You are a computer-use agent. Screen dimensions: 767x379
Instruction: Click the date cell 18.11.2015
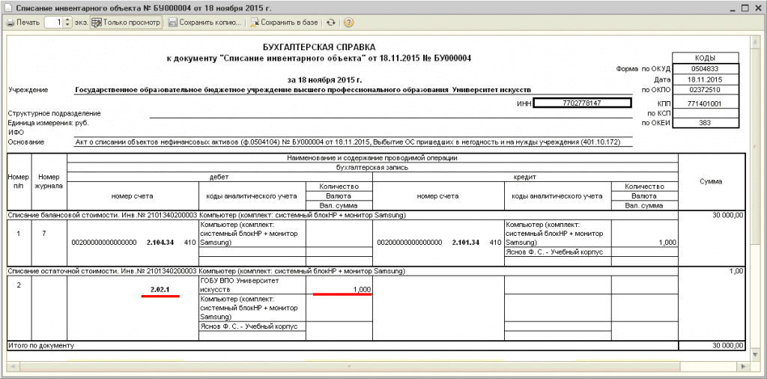pyautogui.click(x=706, y=79)
